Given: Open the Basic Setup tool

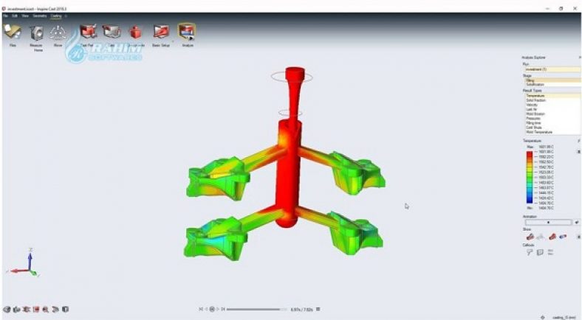Looking at the screenshot, I should [161, 32].
